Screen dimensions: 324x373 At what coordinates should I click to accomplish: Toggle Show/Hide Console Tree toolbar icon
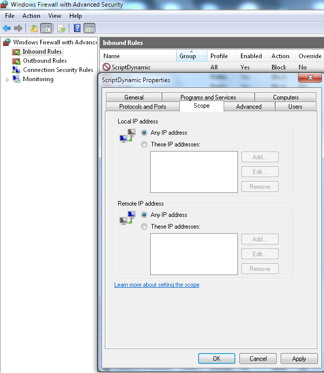[x=46, y=28]
